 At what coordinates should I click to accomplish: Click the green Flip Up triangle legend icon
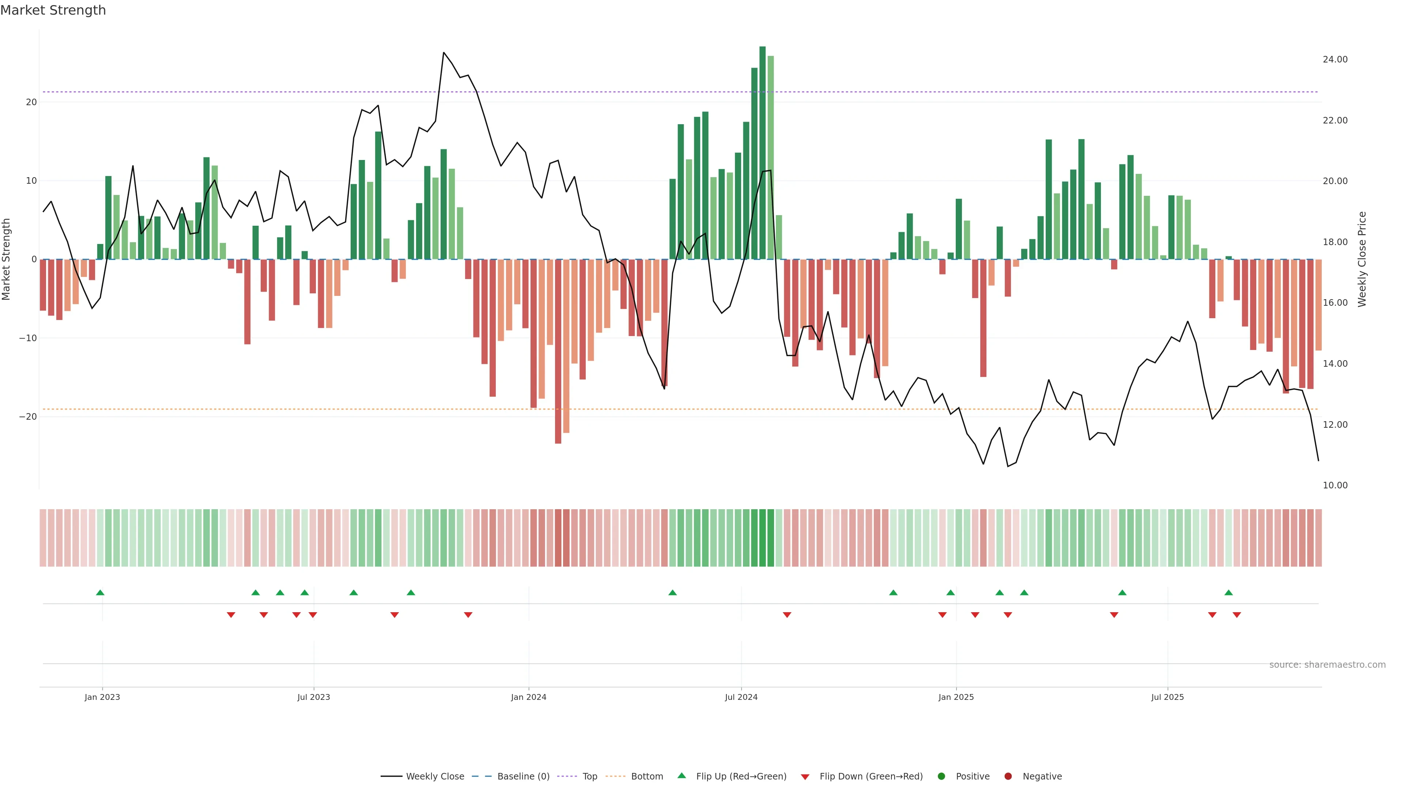point(681,775)
